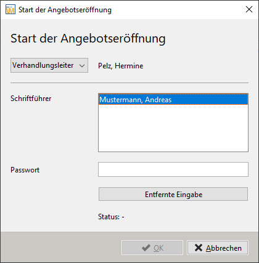
Task: Click the X icon on the Abbrechen button
Action: click(199, 248)
